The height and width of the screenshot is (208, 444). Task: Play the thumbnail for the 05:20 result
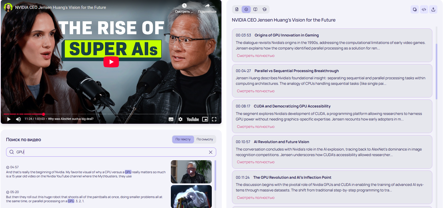[x=191, y=196]
